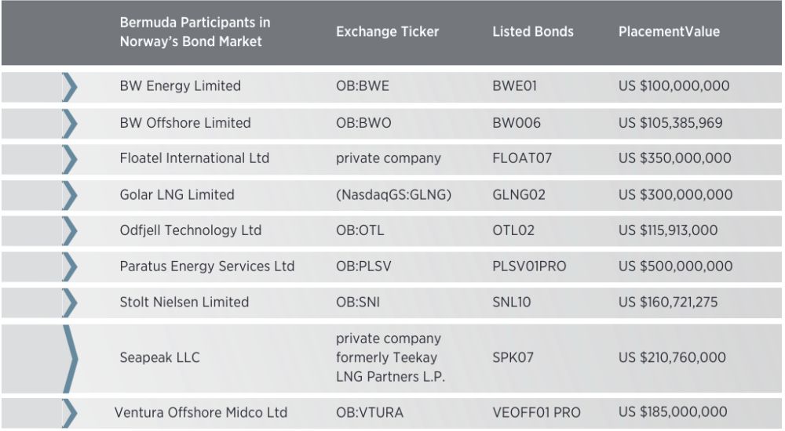This screenshot has height=431, width=785.
Task: Click the arrow beside Paratus Energy Services Ltd
Action: [x=70, y=266]
